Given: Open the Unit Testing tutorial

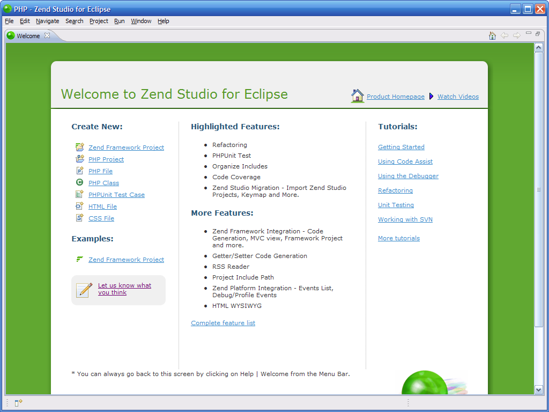Looking at the screenshot, I should 396,205.
